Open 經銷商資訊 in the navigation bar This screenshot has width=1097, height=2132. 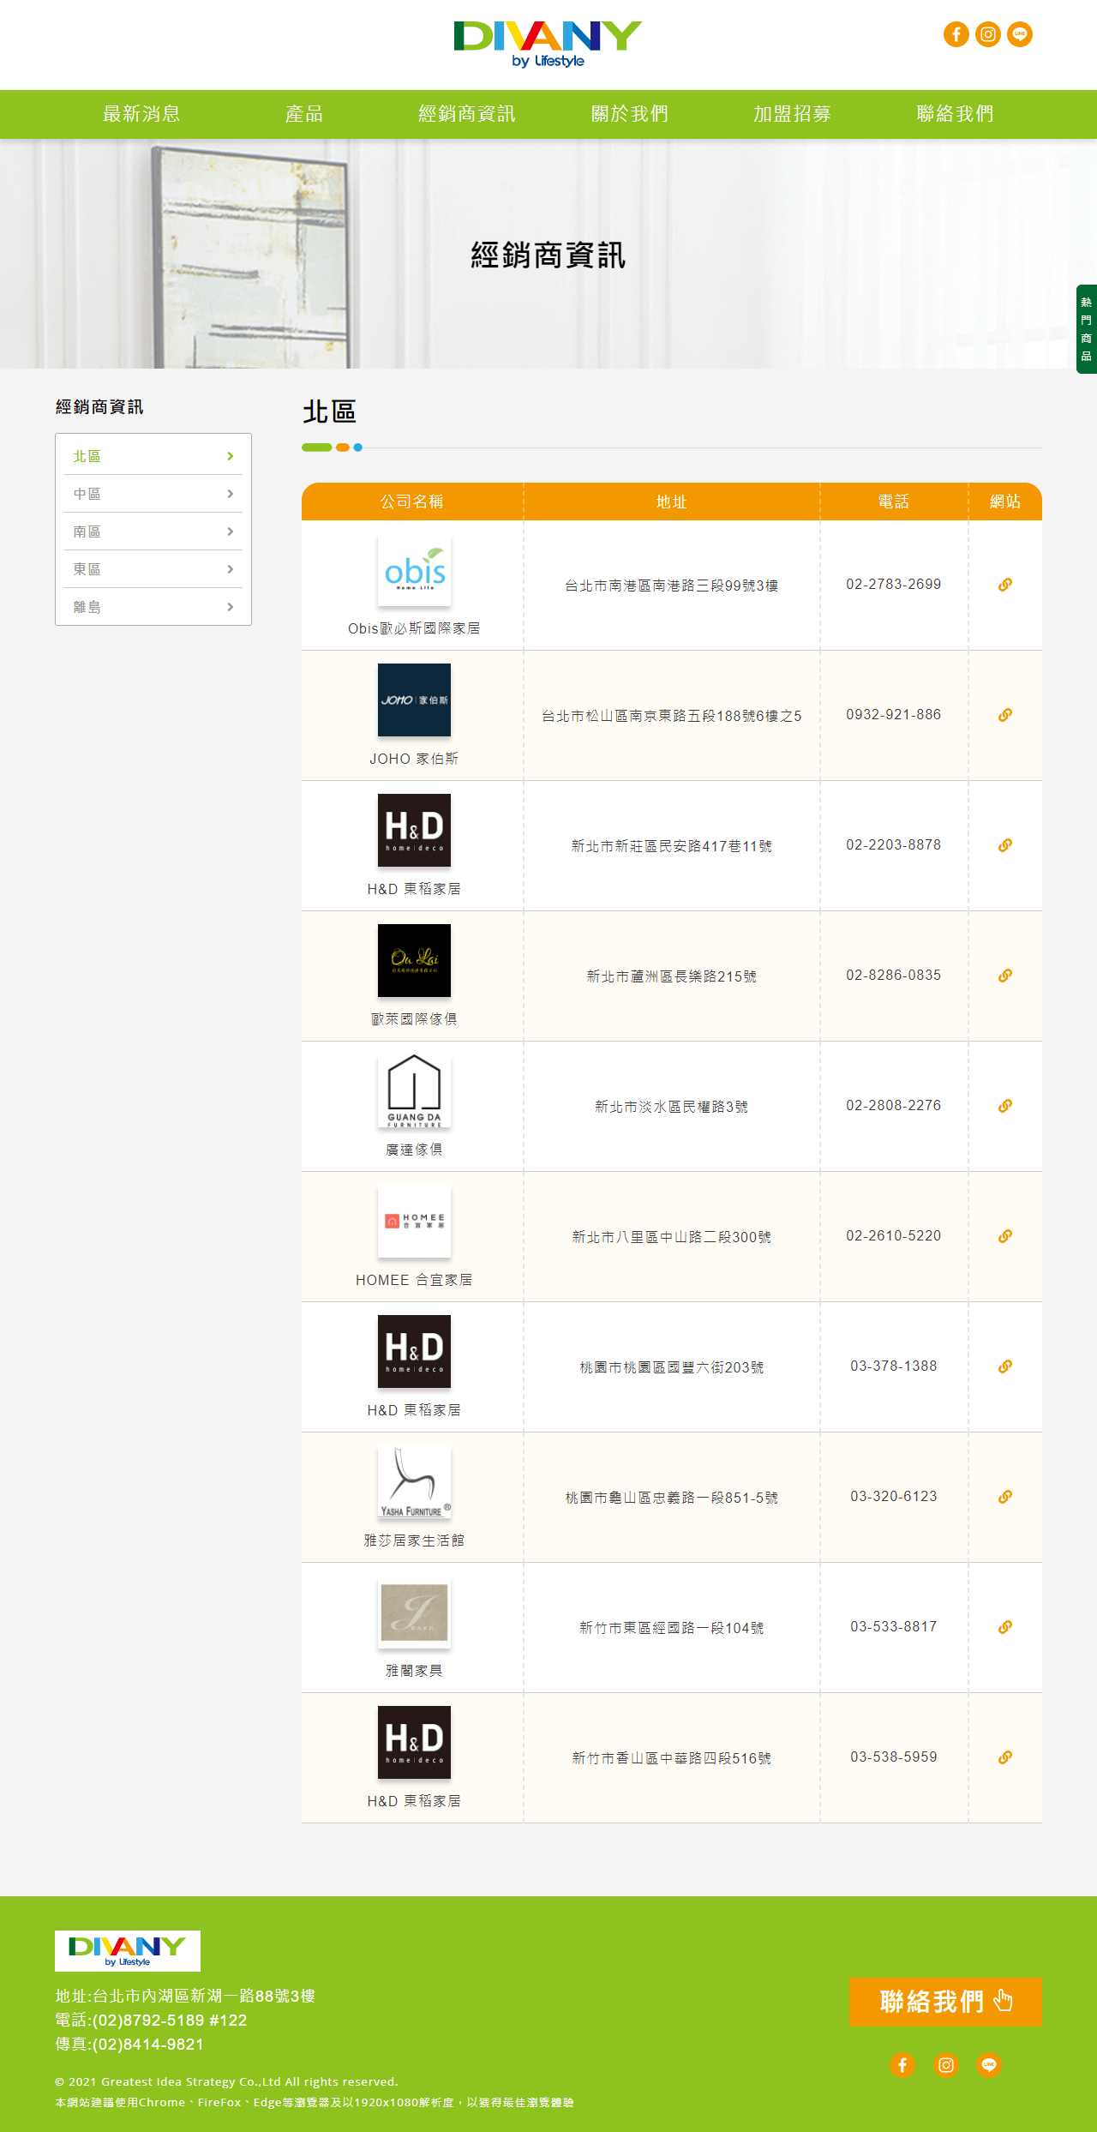click(x=467, y=114)
